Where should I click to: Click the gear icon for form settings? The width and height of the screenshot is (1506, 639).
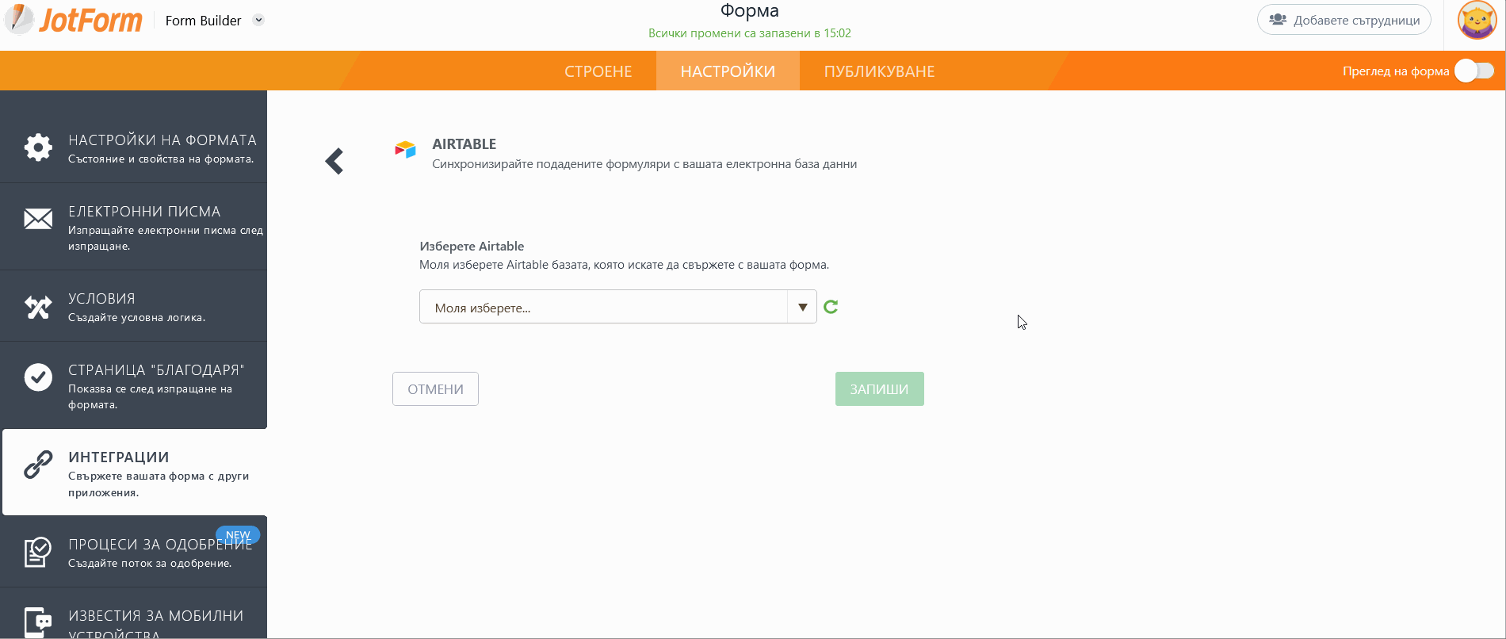pyautogui.click(x=38, y=147)
